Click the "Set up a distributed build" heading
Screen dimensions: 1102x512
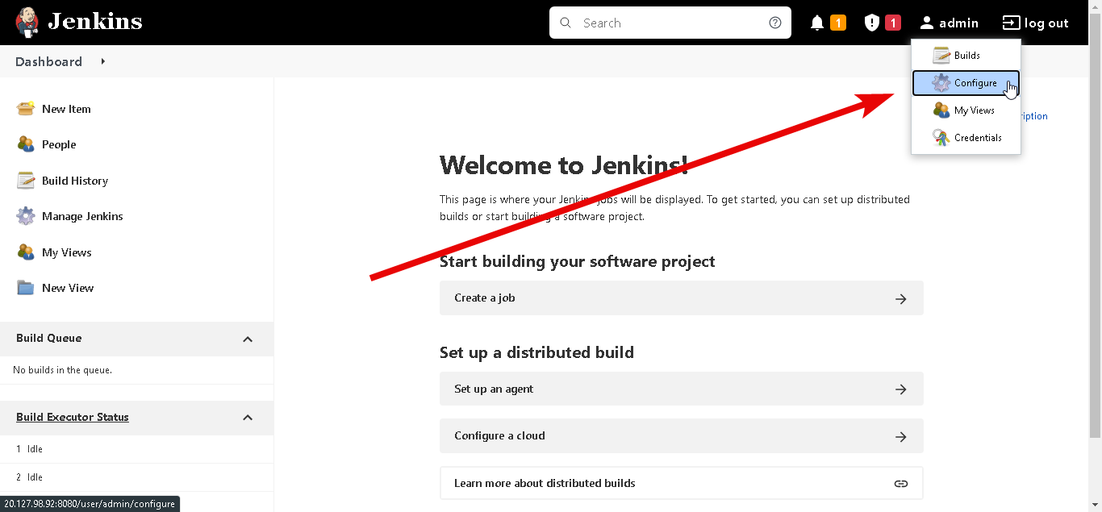coord(536,352)
